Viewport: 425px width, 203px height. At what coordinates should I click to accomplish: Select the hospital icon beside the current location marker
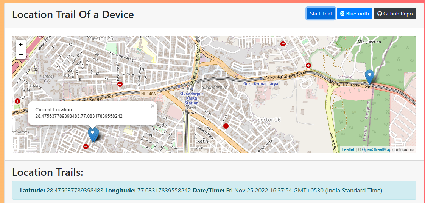click(86, 146)
